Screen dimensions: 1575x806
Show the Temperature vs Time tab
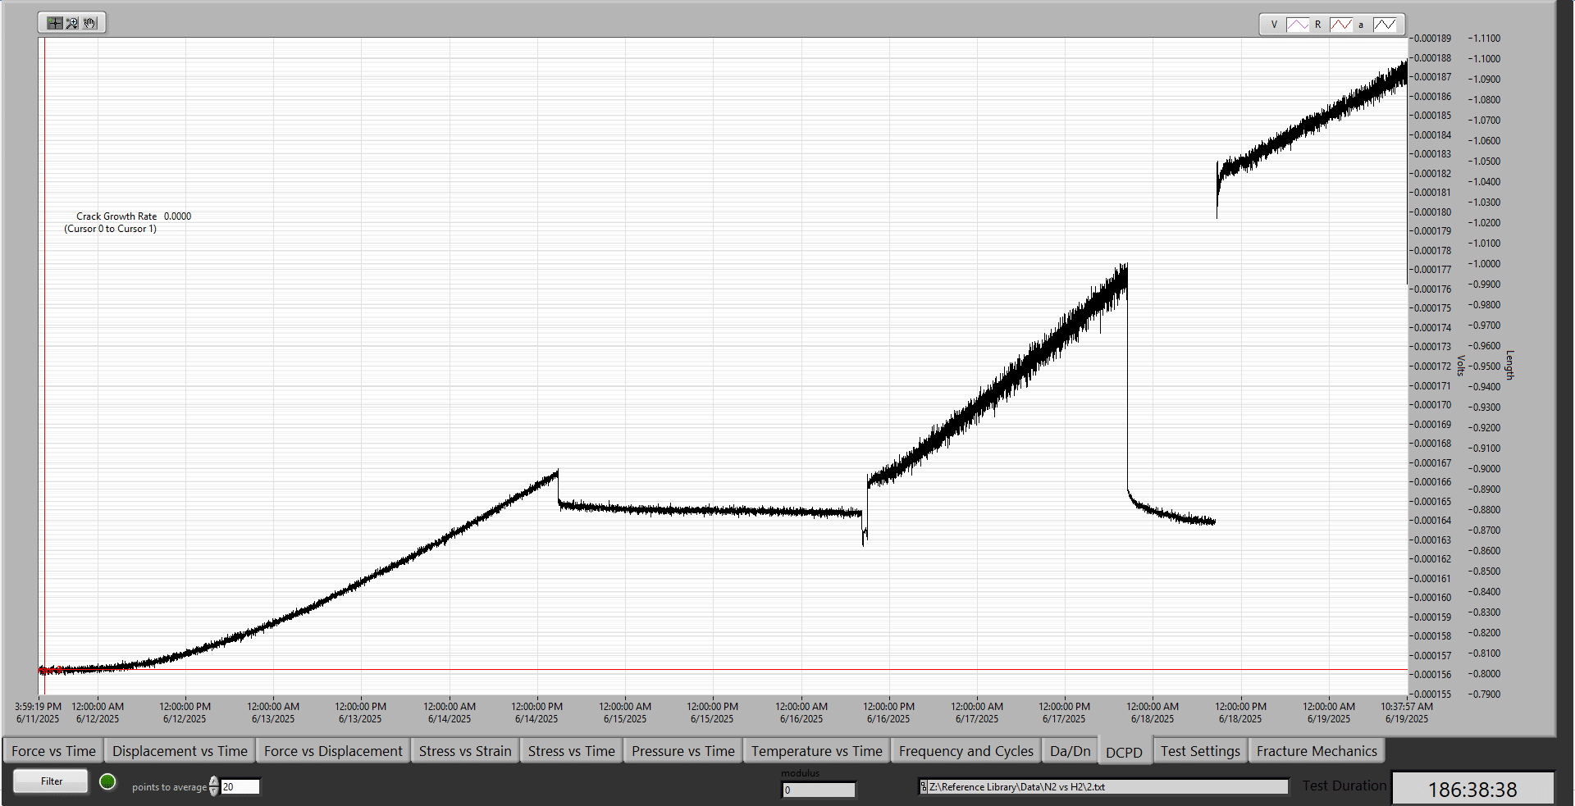[816, 751]
